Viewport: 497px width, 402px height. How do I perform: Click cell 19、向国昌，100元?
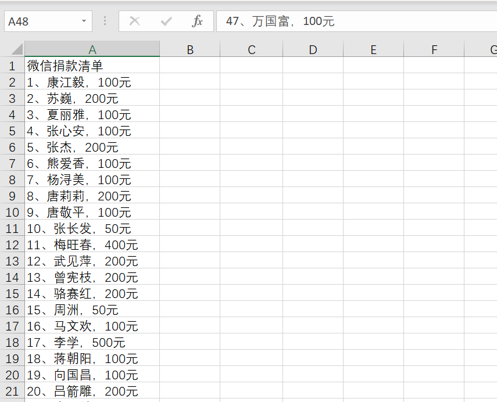(x=92, y=375)
